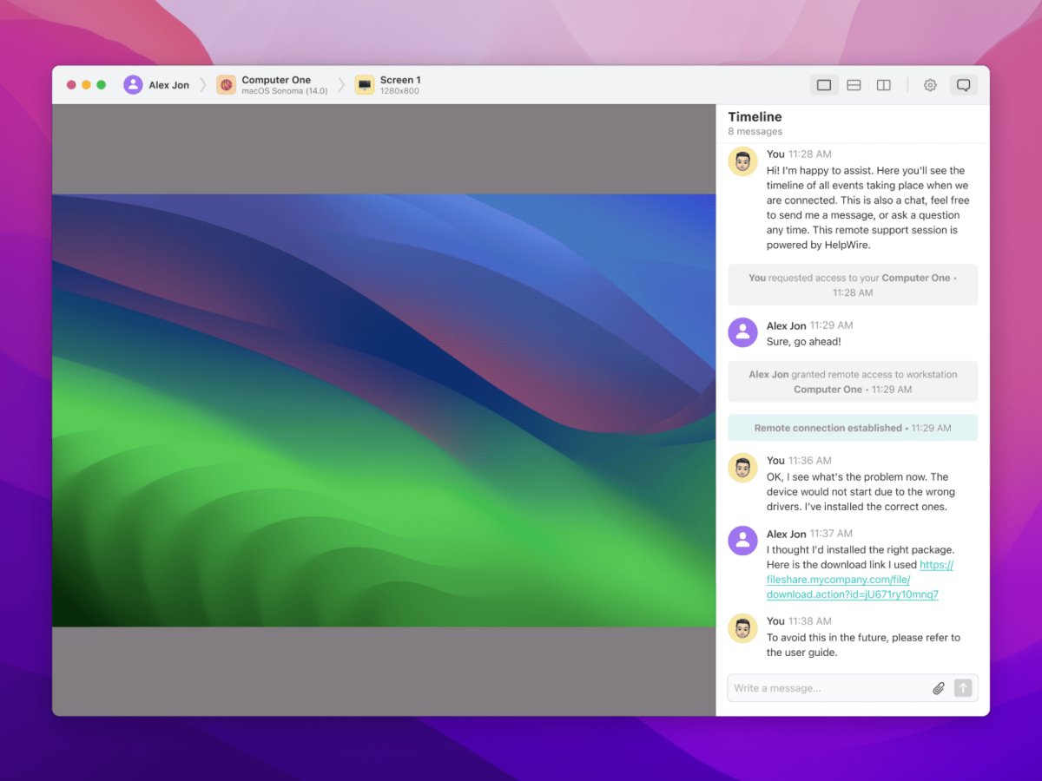This screenshot has height=781, width=1042.
Task: Click the Timeline panel heading
Action: [x=755, y=117]
